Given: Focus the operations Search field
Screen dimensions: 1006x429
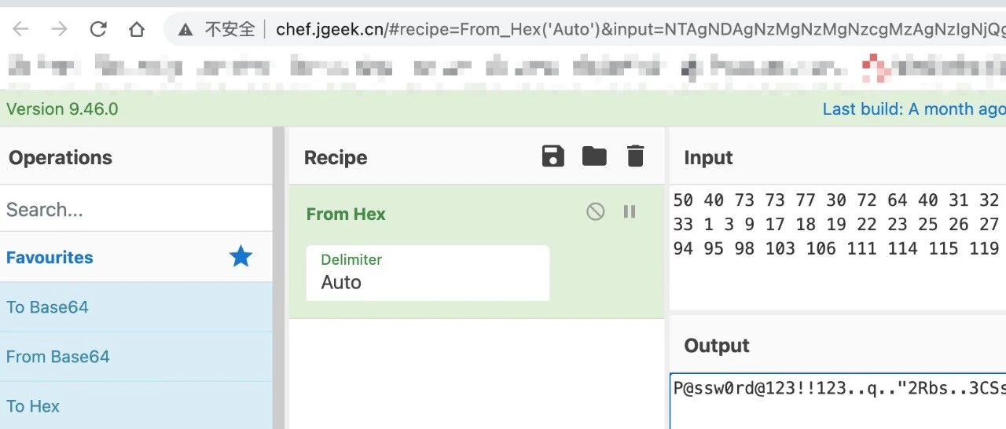Looking at the screenshot, I should pos(136,209).
